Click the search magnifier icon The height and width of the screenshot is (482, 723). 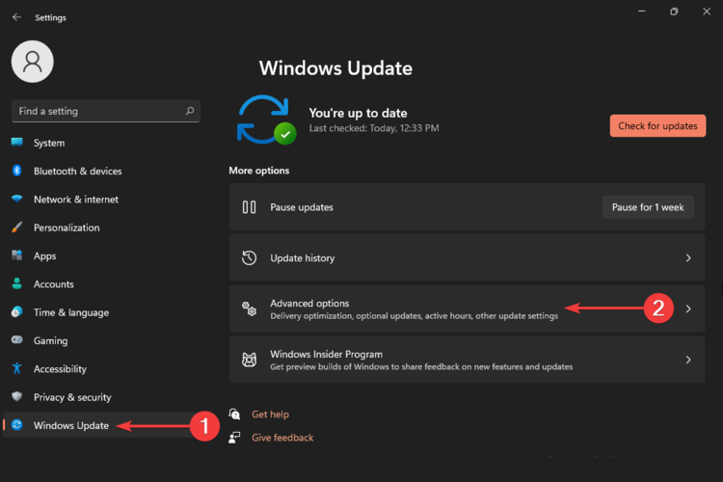click(191, 111)
